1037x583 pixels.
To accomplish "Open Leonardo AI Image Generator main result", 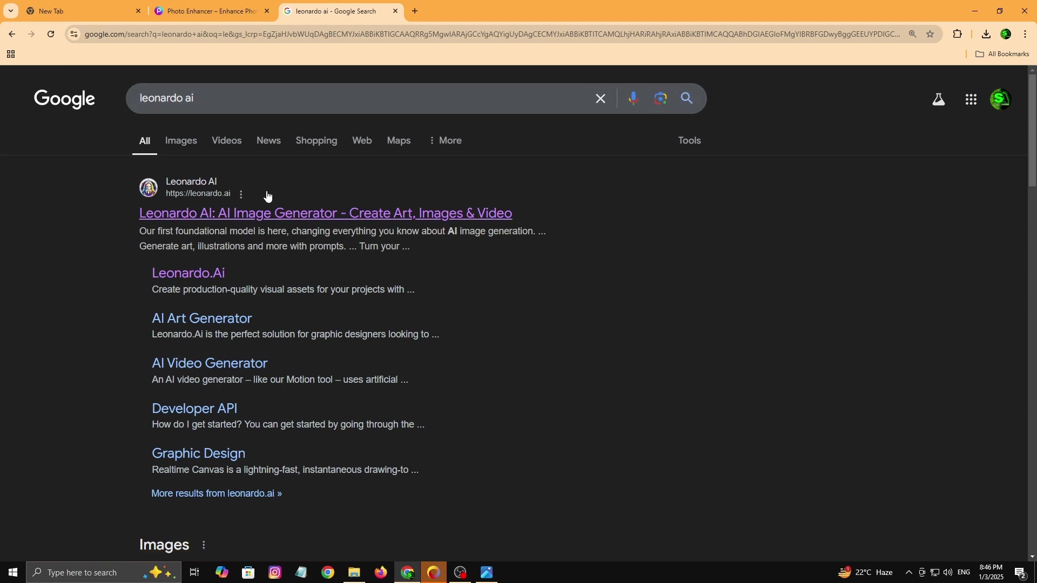I will tap(326, 213).
